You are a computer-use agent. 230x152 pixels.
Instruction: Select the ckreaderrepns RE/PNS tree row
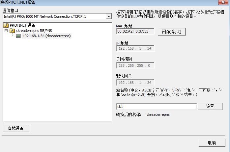tap(34, 31)
